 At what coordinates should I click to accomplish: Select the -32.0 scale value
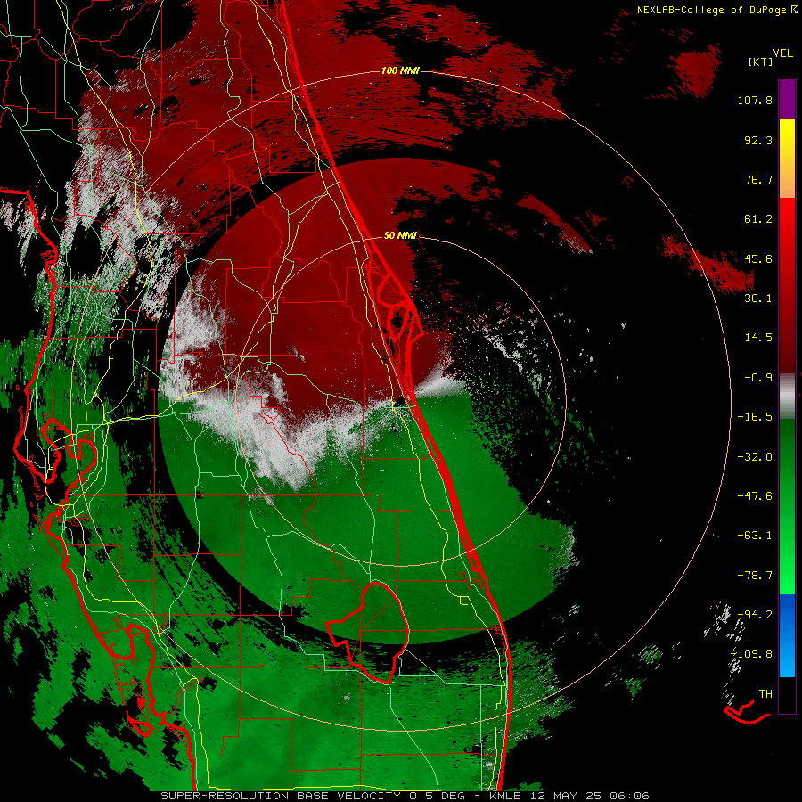click(x=755, y=457)
